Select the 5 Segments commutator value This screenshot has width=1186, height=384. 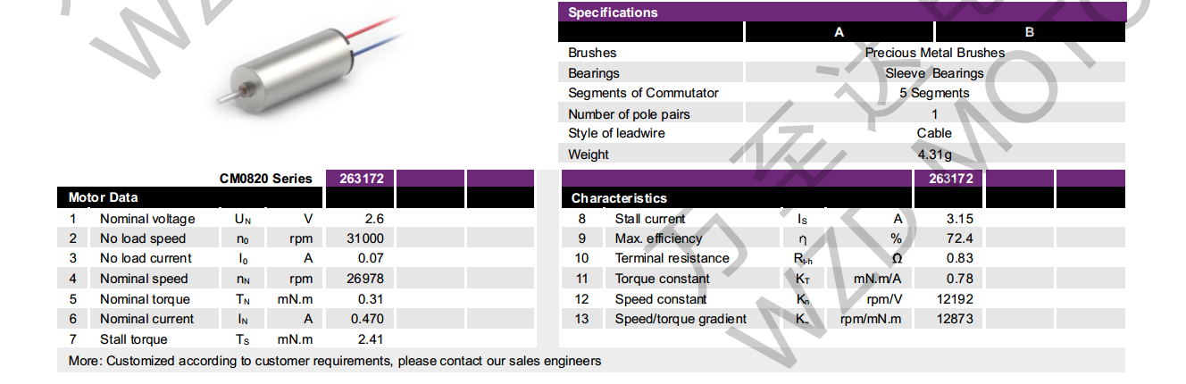pyautogui.click(x=934, y=93)
